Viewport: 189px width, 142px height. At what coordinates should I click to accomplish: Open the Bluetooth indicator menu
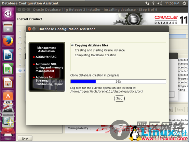click(153, 3)
